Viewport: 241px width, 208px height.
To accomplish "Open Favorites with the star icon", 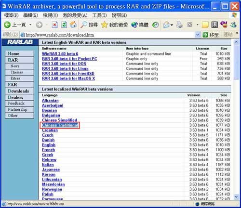I will tap(105, 25).
